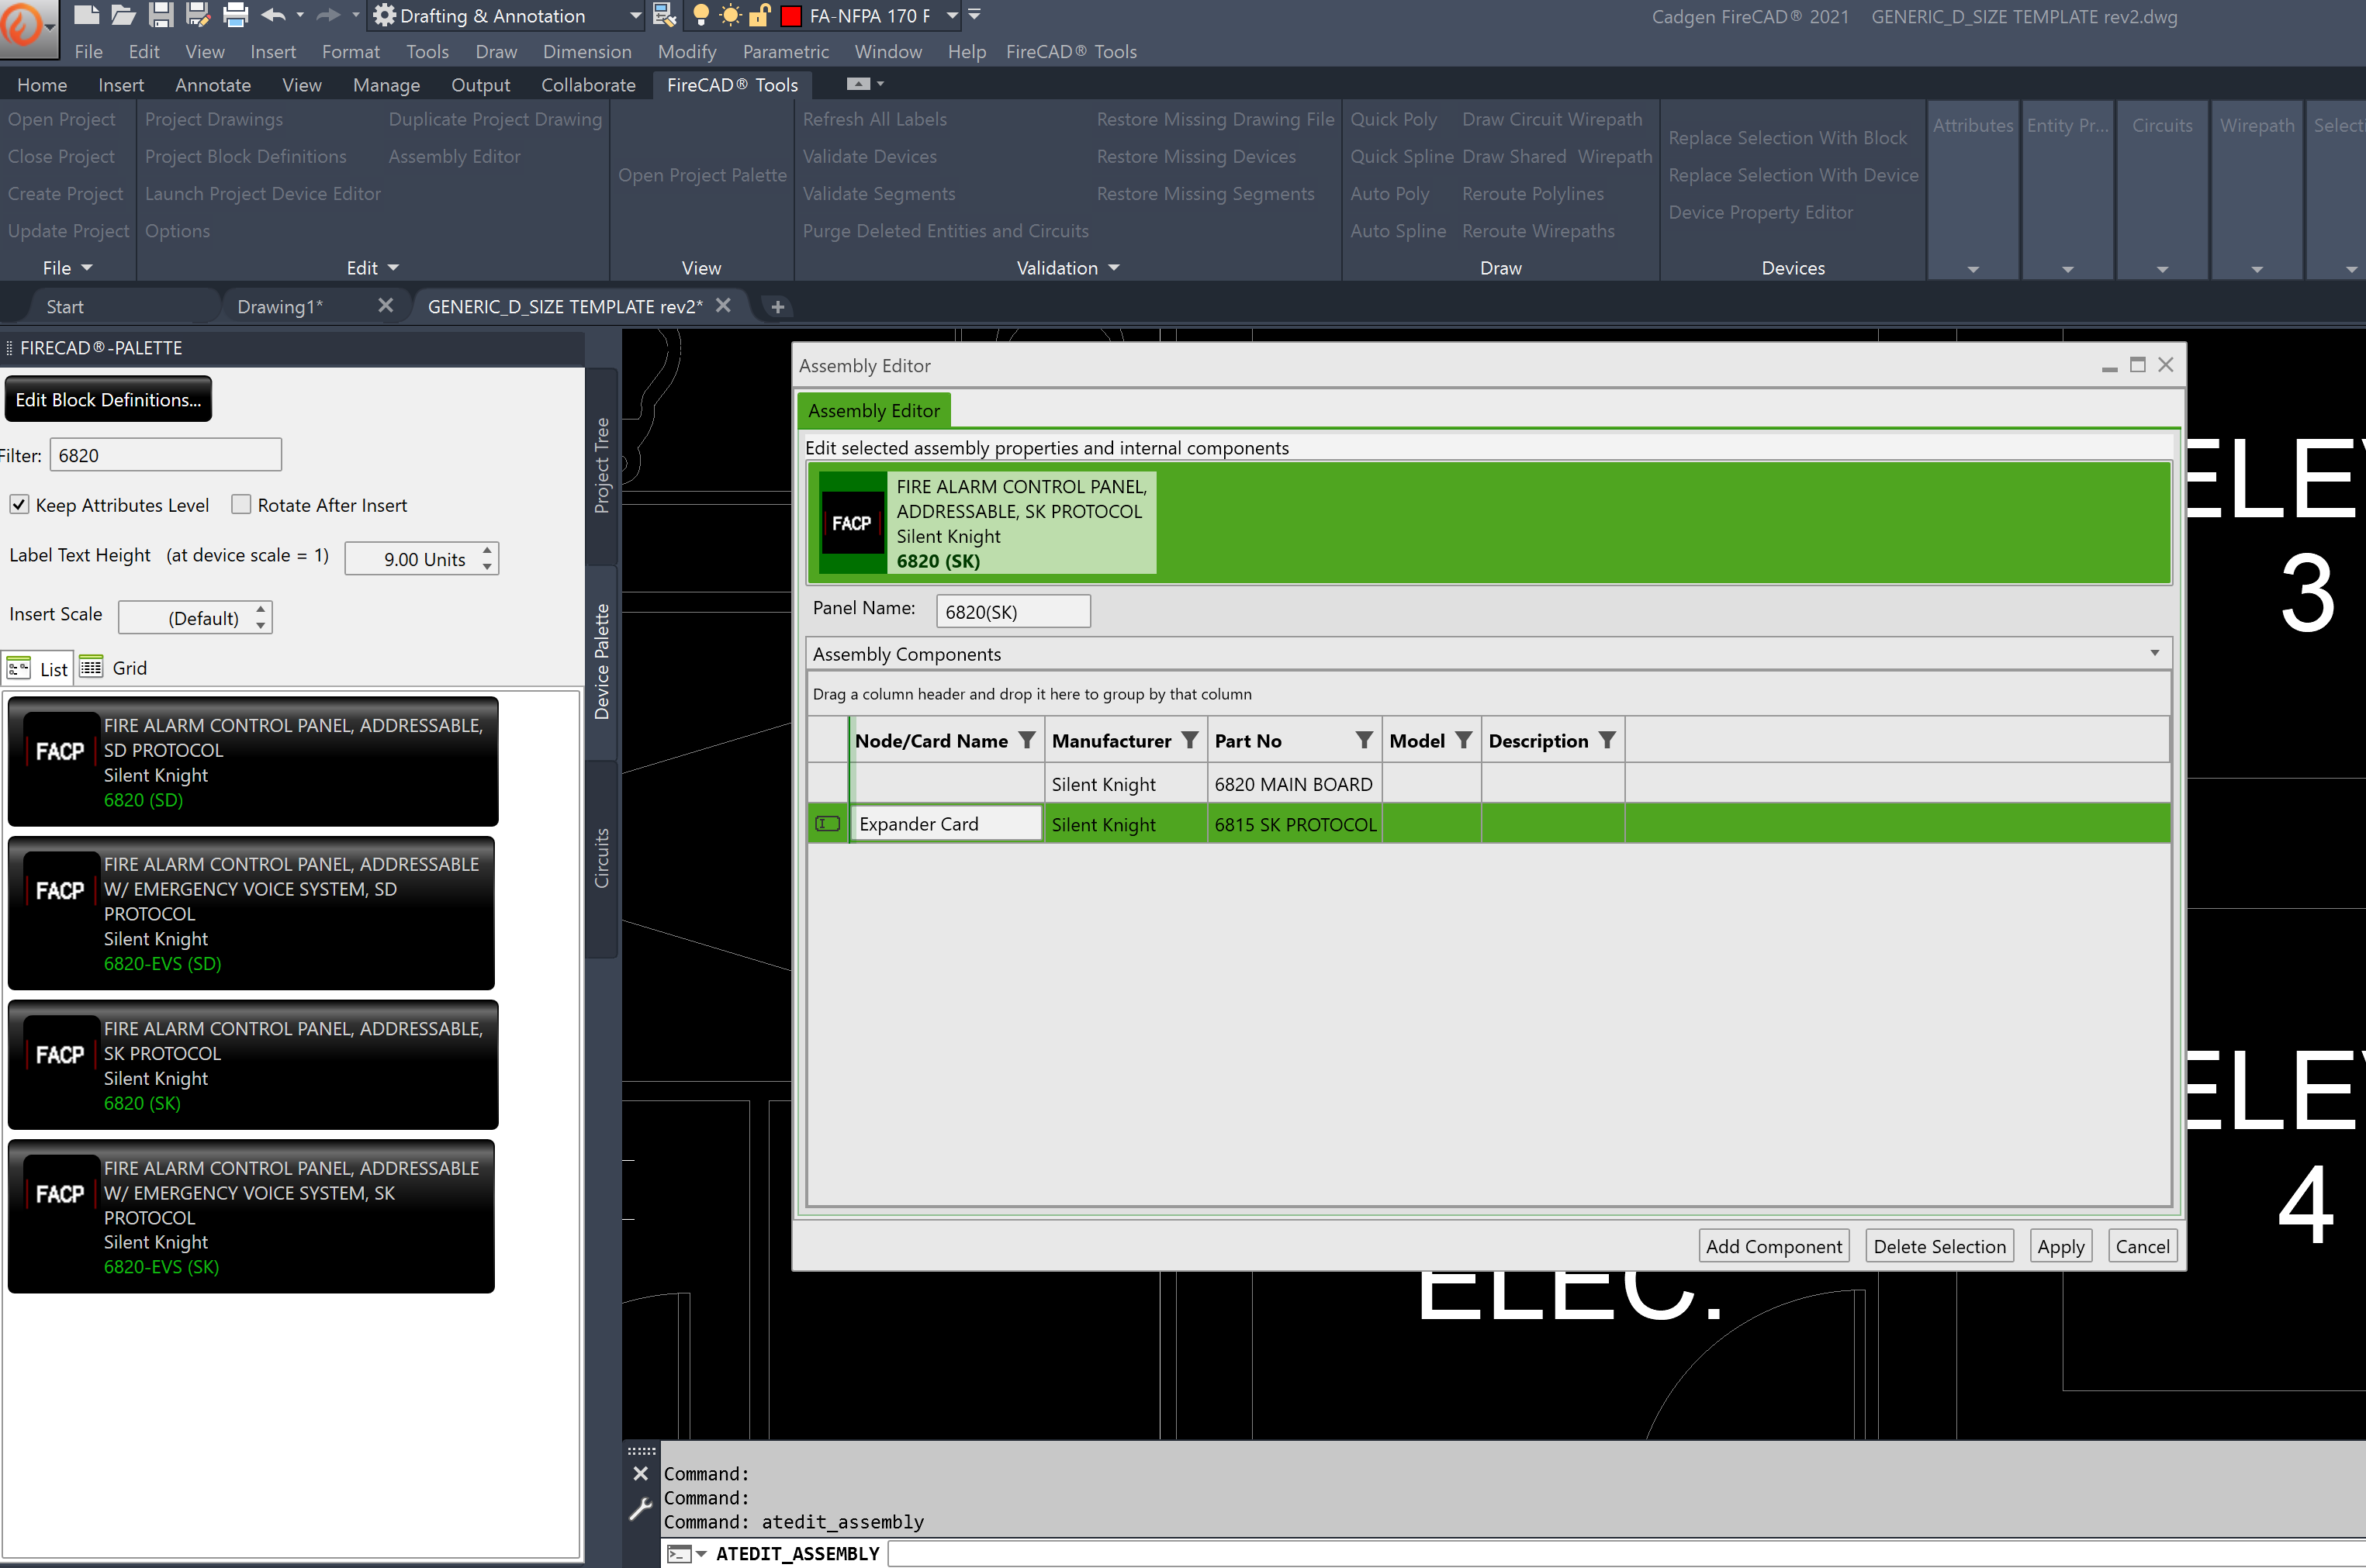Open the Dimension menu

587,52
